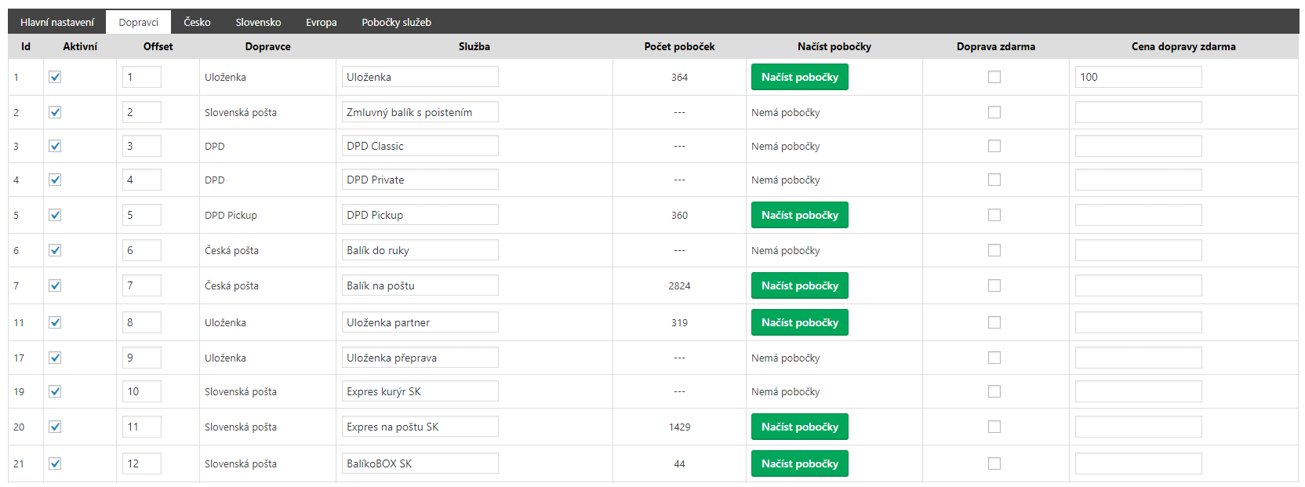This screenshot has width=1305, height=487.
Task: Toggle Aktivní checkbox for BalíkoBOX SK
Action: coord(55,463)
